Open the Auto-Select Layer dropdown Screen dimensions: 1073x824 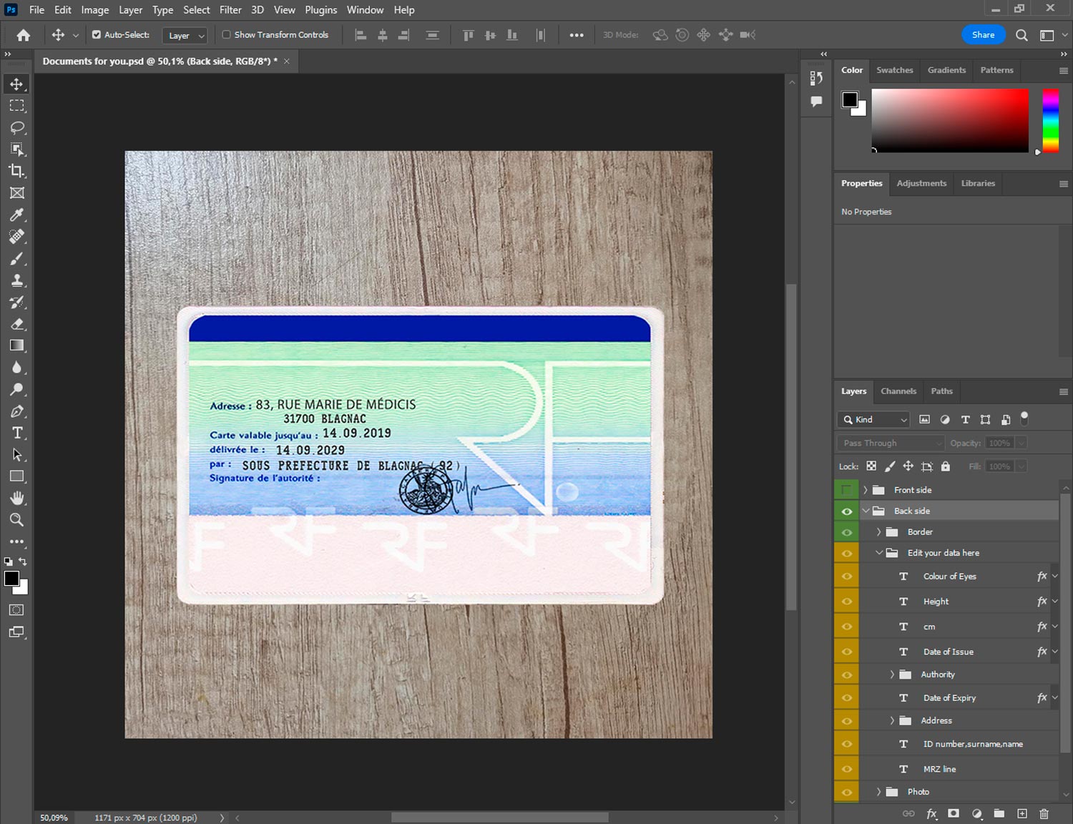pyautogui.click(x=186, y=35)
